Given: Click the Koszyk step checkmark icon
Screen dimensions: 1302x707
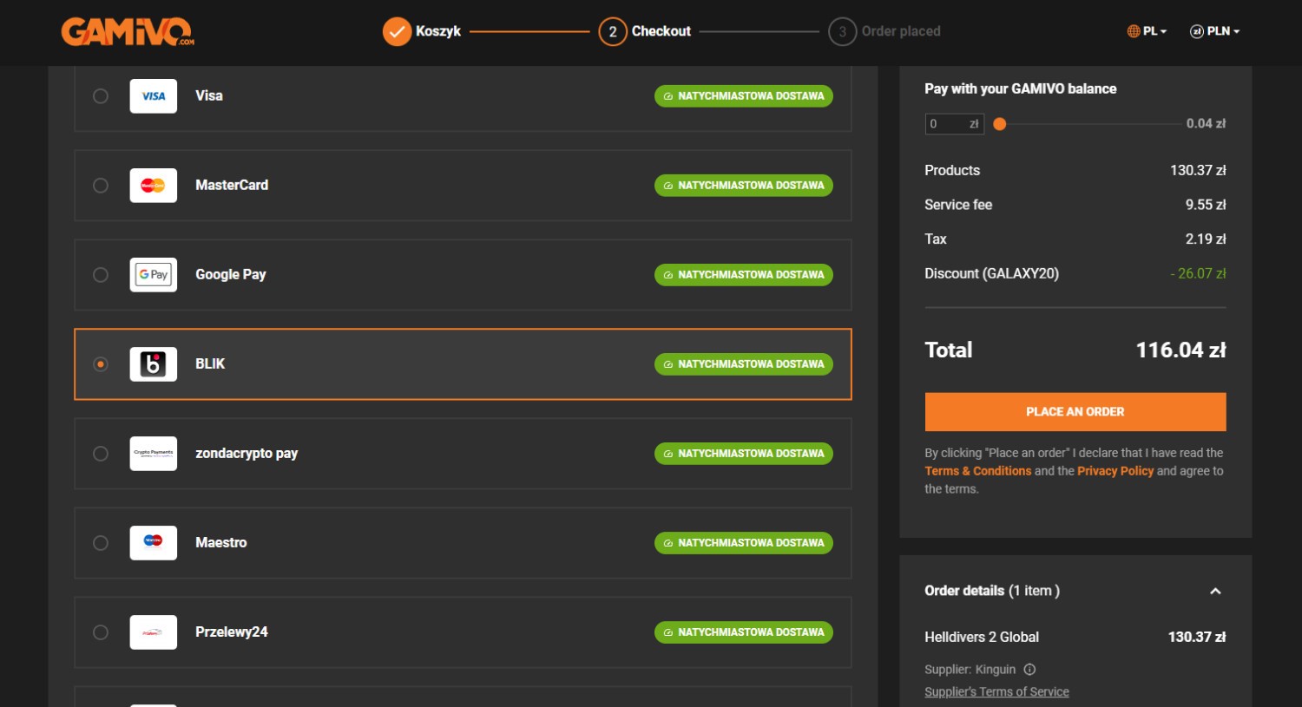Looking at the screenshot, I should coord(397,32).
